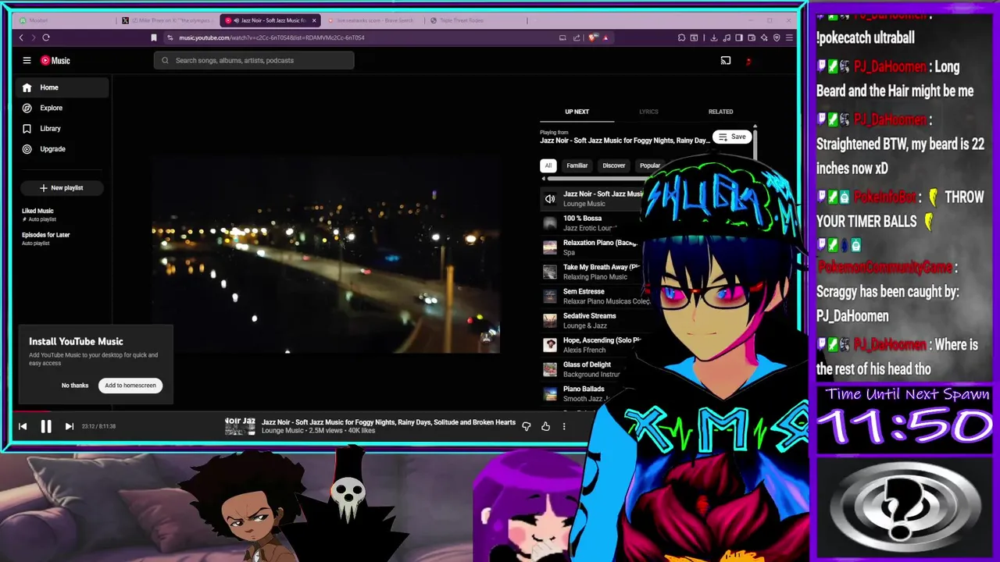Click the music.youtube.com address bar URL

coord(272,37)
